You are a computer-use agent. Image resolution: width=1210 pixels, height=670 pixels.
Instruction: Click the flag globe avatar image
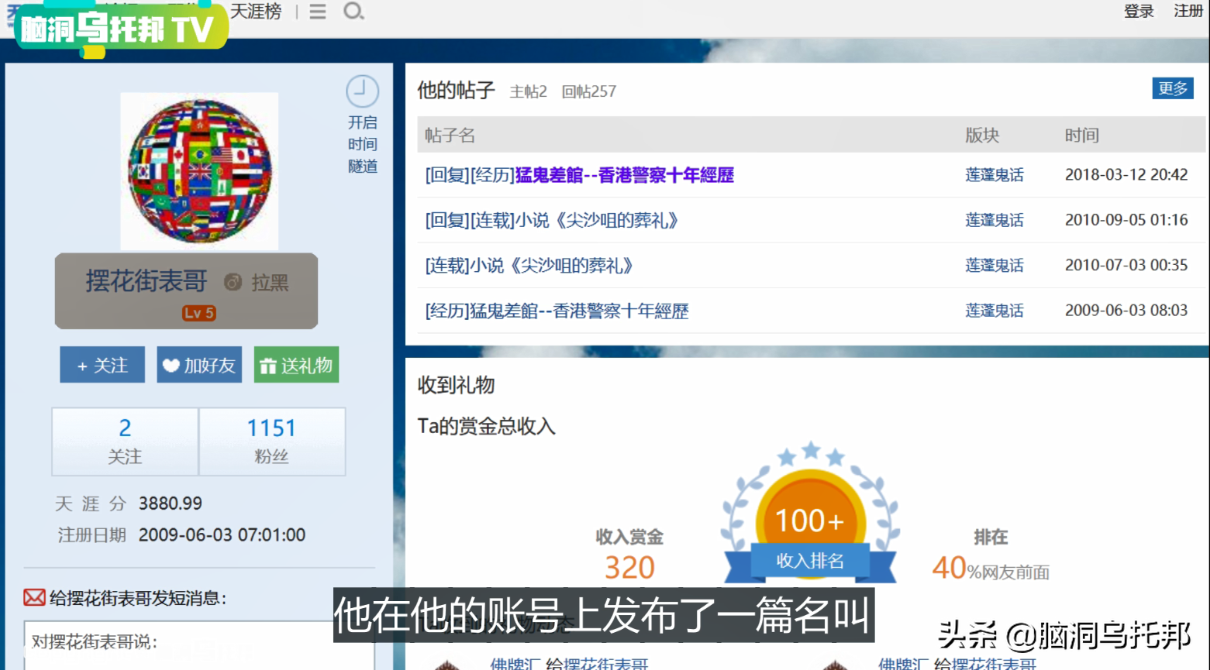tap(199, 171)
